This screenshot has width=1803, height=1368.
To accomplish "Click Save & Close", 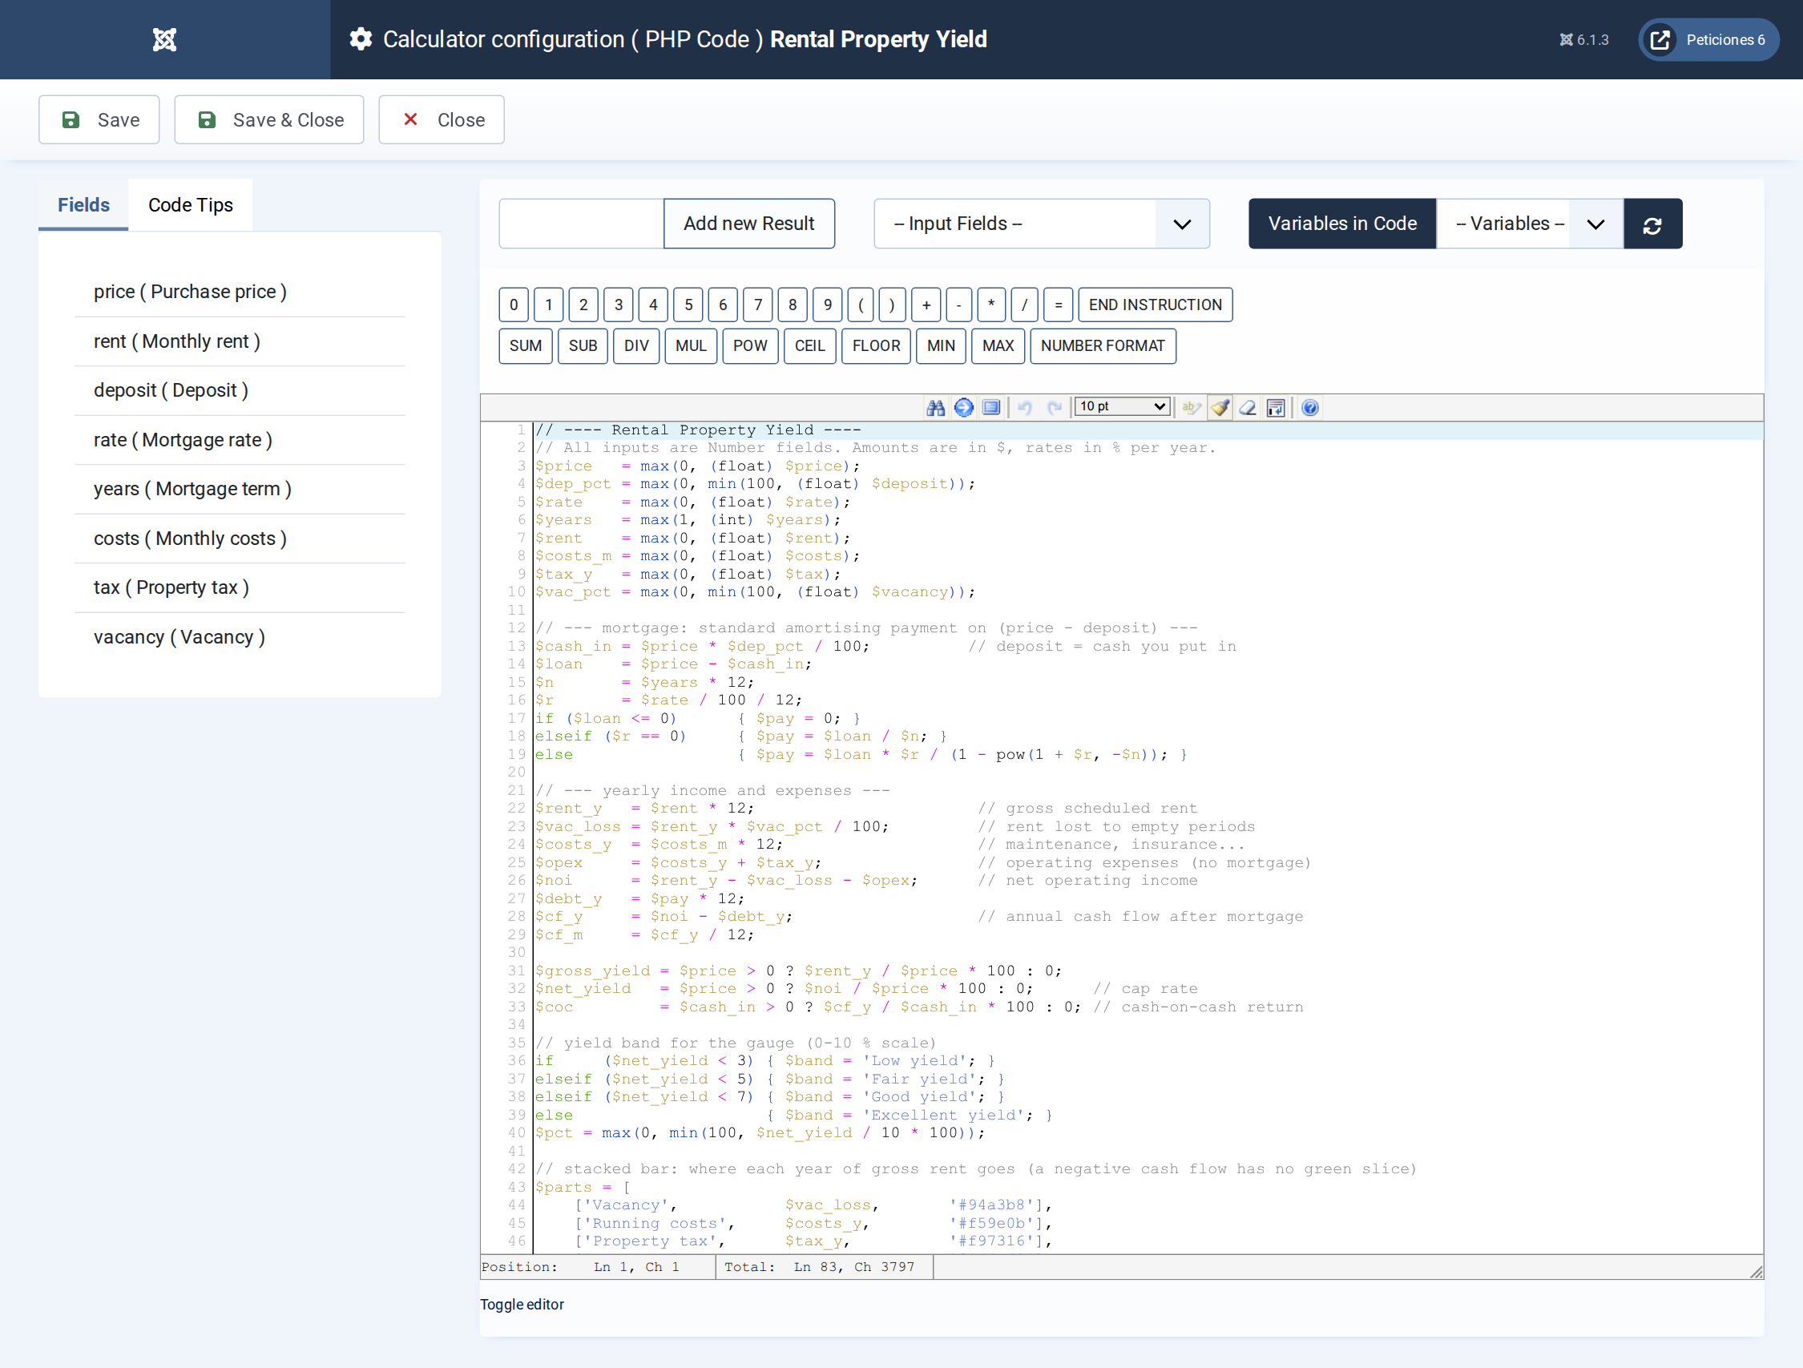I will click(x=269, y=120).
